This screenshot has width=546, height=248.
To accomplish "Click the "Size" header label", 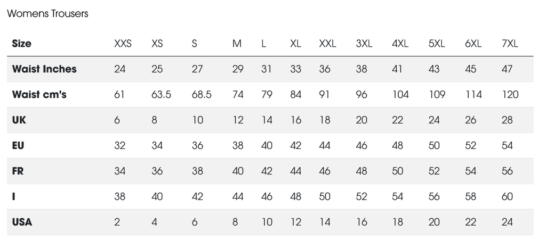I will click(x=22, y=44).
